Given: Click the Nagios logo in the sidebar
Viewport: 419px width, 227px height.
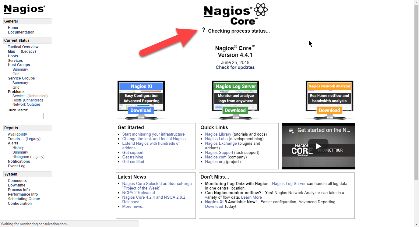Looking at the screenshot, I should pos(24,9).
